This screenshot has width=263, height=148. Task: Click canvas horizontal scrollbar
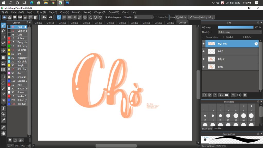click(x=116, y=146)
